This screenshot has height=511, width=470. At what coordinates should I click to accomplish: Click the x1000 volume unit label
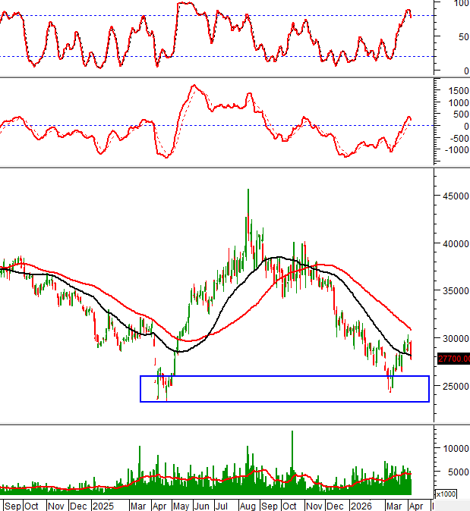(x=453, y=495)
